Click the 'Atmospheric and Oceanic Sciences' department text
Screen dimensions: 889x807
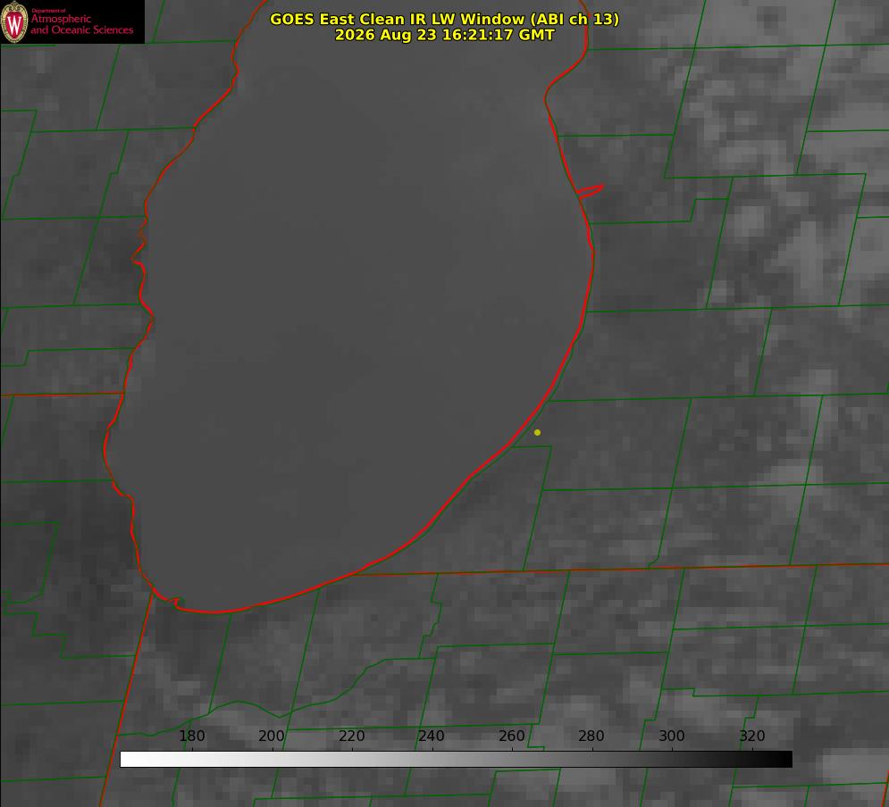(81, 24)
